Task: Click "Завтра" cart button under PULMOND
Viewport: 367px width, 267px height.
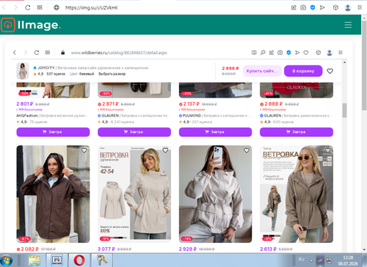Action: click(215, 132)
